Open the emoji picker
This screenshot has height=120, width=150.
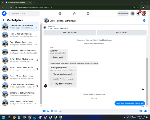tap(141, 111)
